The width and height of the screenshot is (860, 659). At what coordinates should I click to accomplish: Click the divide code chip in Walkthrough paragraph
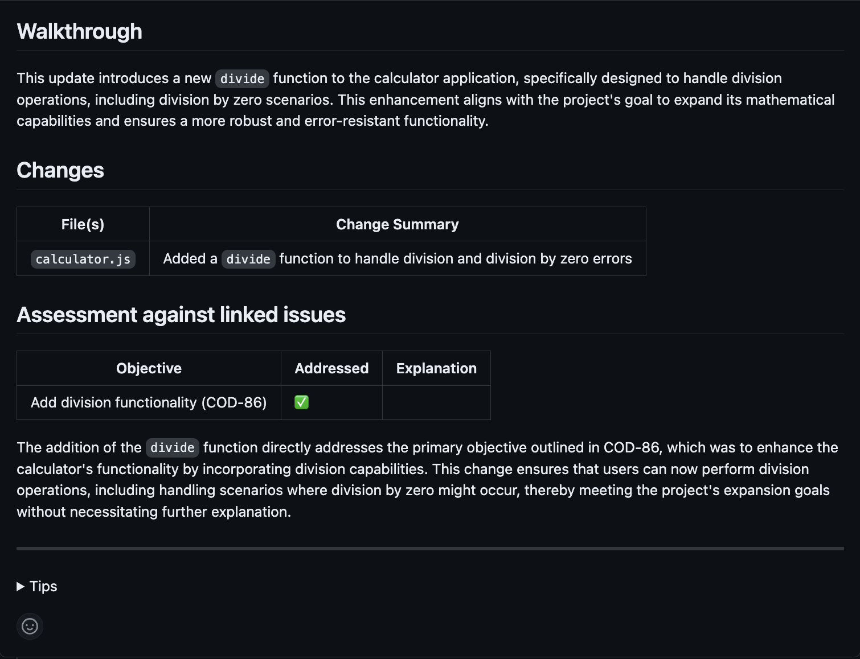[x=242, y=79]
